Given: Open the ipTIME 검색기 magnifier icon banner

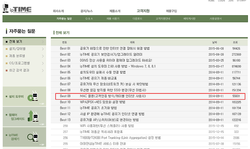Looking at the screenshot, I should (33, 137).
